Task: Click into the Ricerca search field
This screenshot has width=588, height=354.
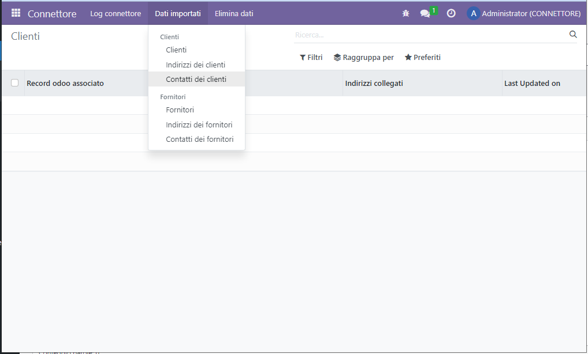Action: tap(427, 35)
